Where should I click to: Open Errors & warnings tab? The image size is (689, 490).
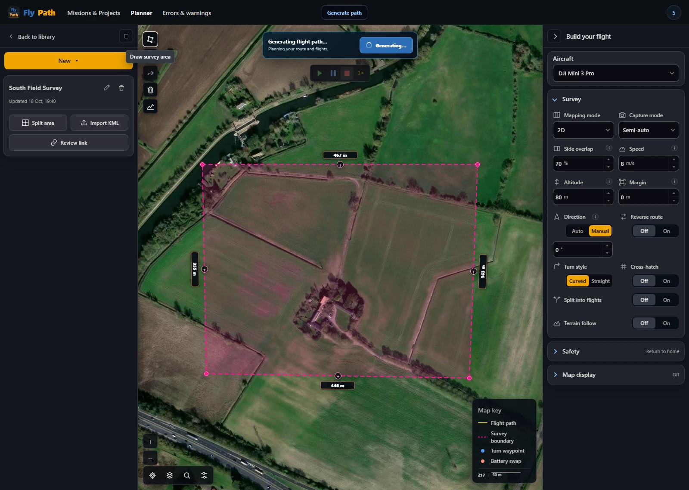tap(187, 13)
